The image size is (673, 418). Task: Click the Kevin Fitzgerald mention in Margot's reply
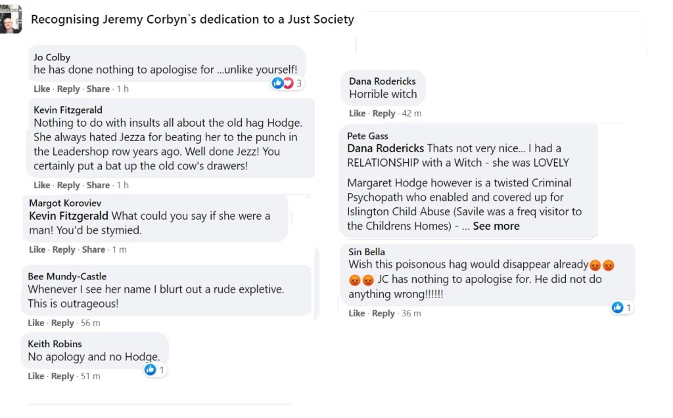69,216
